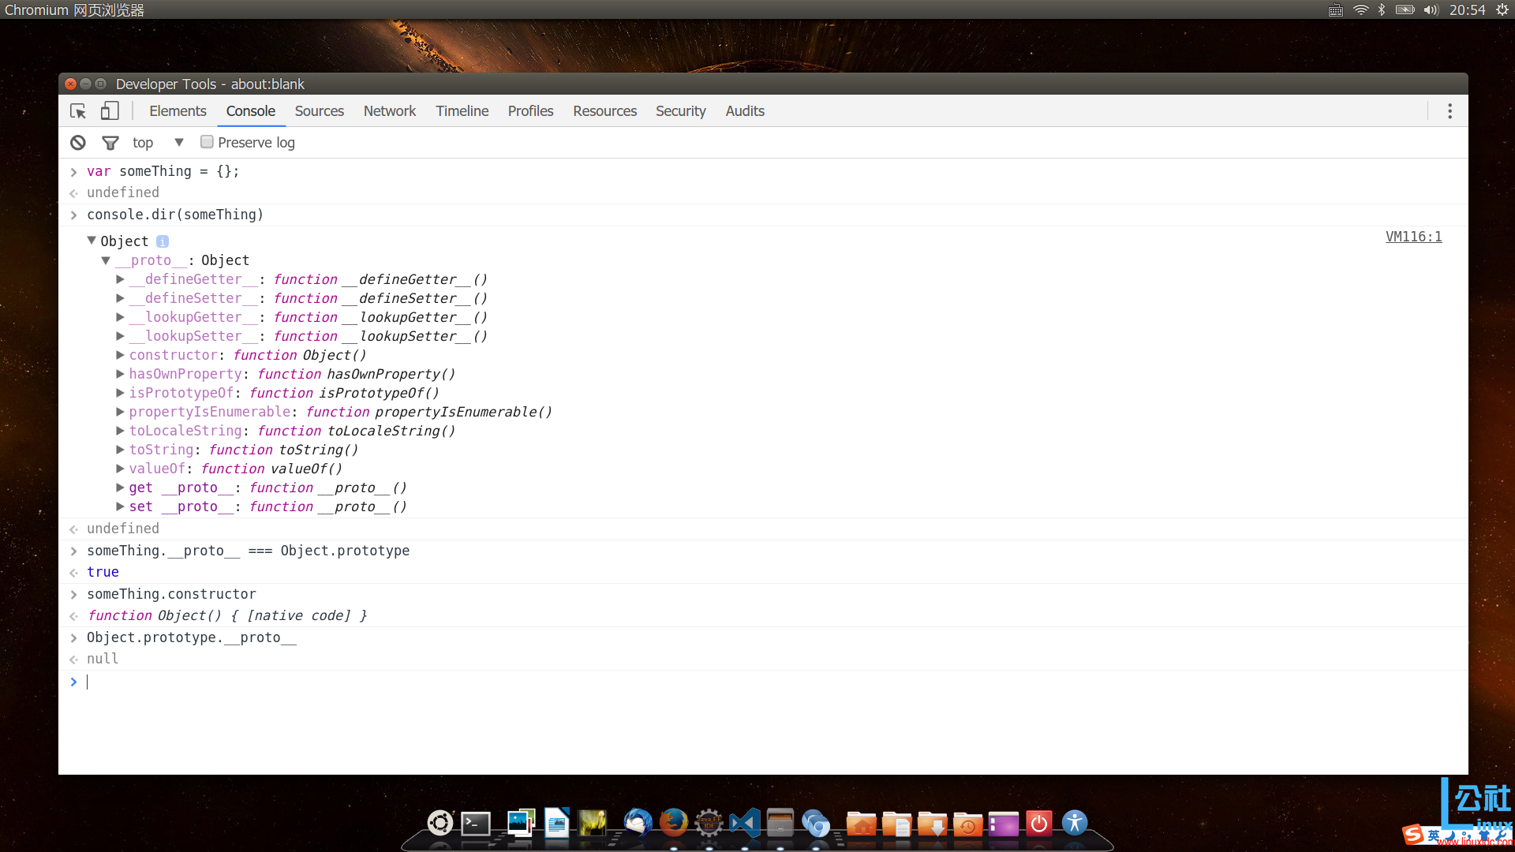Image resolution: width=1515 pixels, height=852 pixels.
Task: Open the file cabinet archive dock icon
Action: (780, 824)
